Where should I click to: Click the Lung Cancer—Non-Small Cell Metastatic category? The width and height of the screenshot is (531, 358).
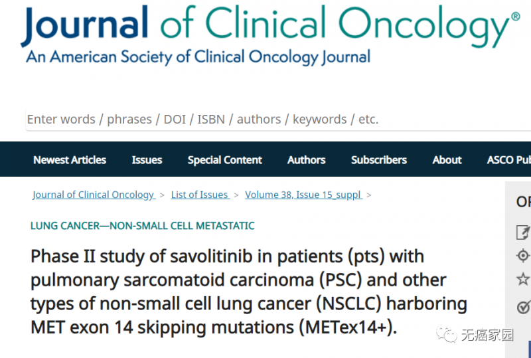click(143, 226)
